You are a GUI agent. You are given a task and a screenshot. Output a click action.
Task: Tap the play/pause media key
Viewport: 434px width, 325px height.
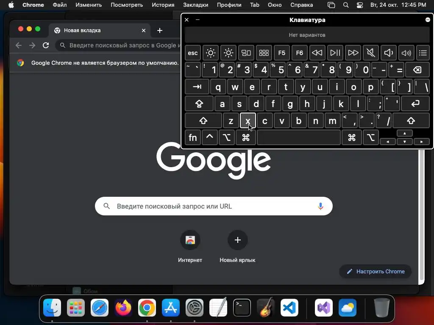335,53
